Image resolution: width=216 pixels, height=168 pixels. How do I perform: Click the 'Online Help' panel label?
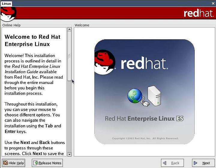[11, 25]
